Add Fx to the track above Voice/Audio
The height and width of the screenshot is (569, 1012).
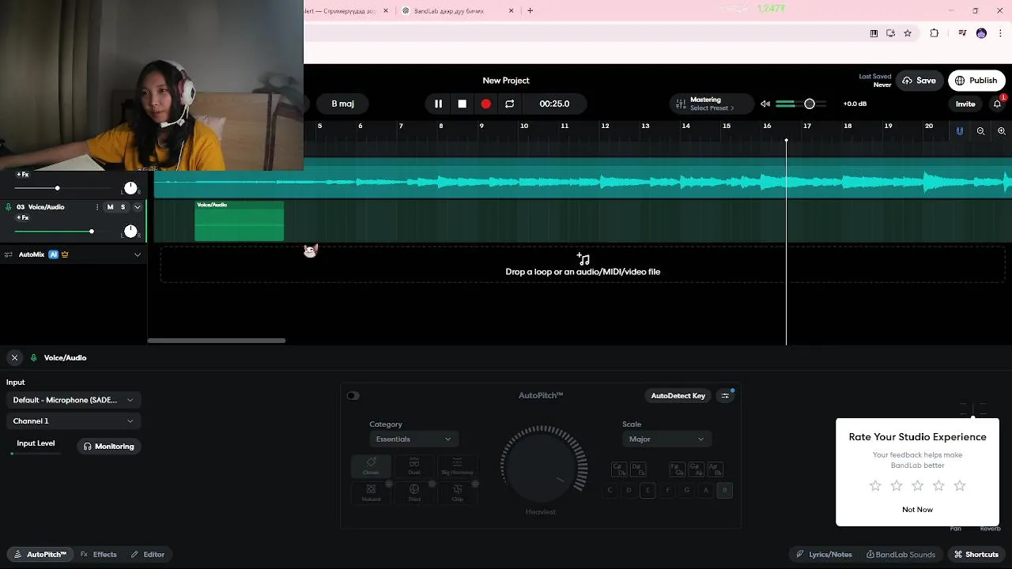22,174
